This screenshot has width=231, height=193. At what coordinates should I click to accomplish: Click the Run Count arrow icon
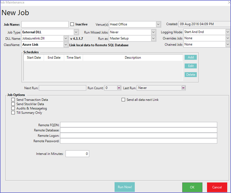119,88
